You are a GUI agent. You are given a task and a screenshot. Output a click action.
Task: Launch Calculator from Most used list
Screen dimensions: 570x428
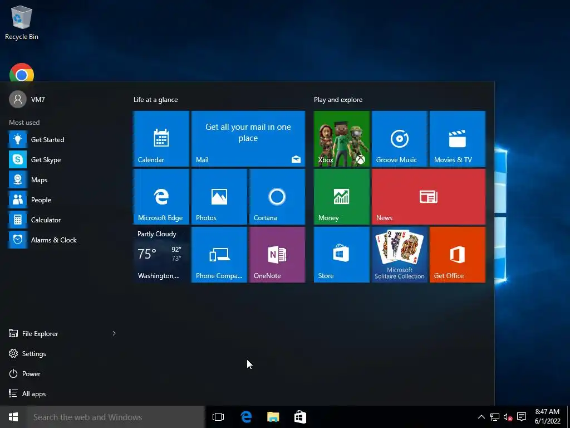click(62, 220)
